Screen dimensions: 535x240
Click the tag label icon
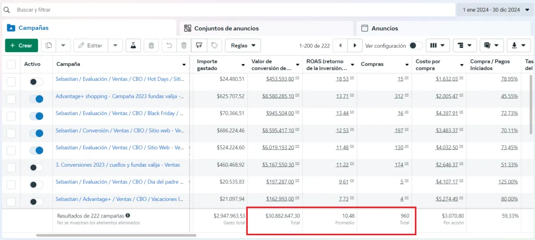point(214,45)
